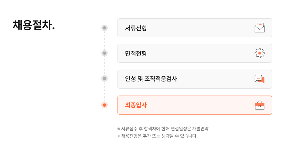Viewport: 285px width, 156px height.
Task: Select the orange timeline dot beside 최종입사
Action: 104,105
